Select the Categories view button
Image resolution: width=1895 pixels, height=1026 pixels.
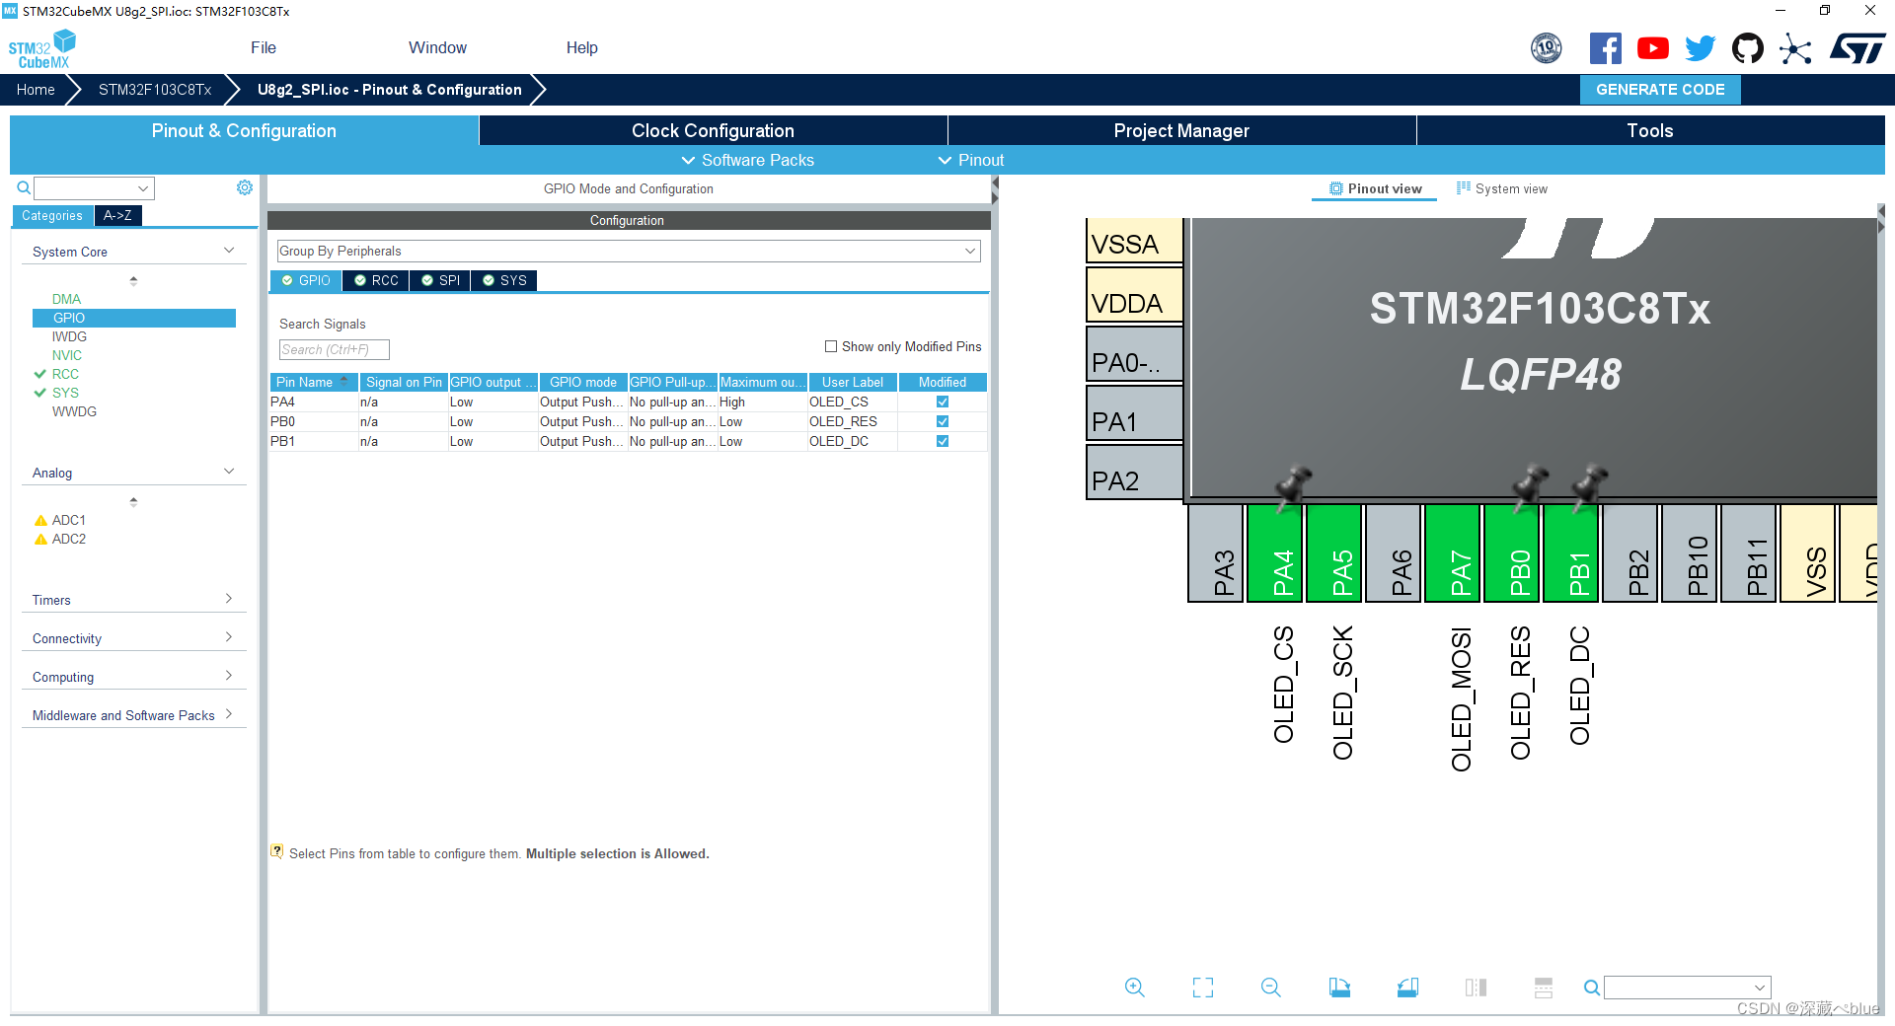coord(52,215)
